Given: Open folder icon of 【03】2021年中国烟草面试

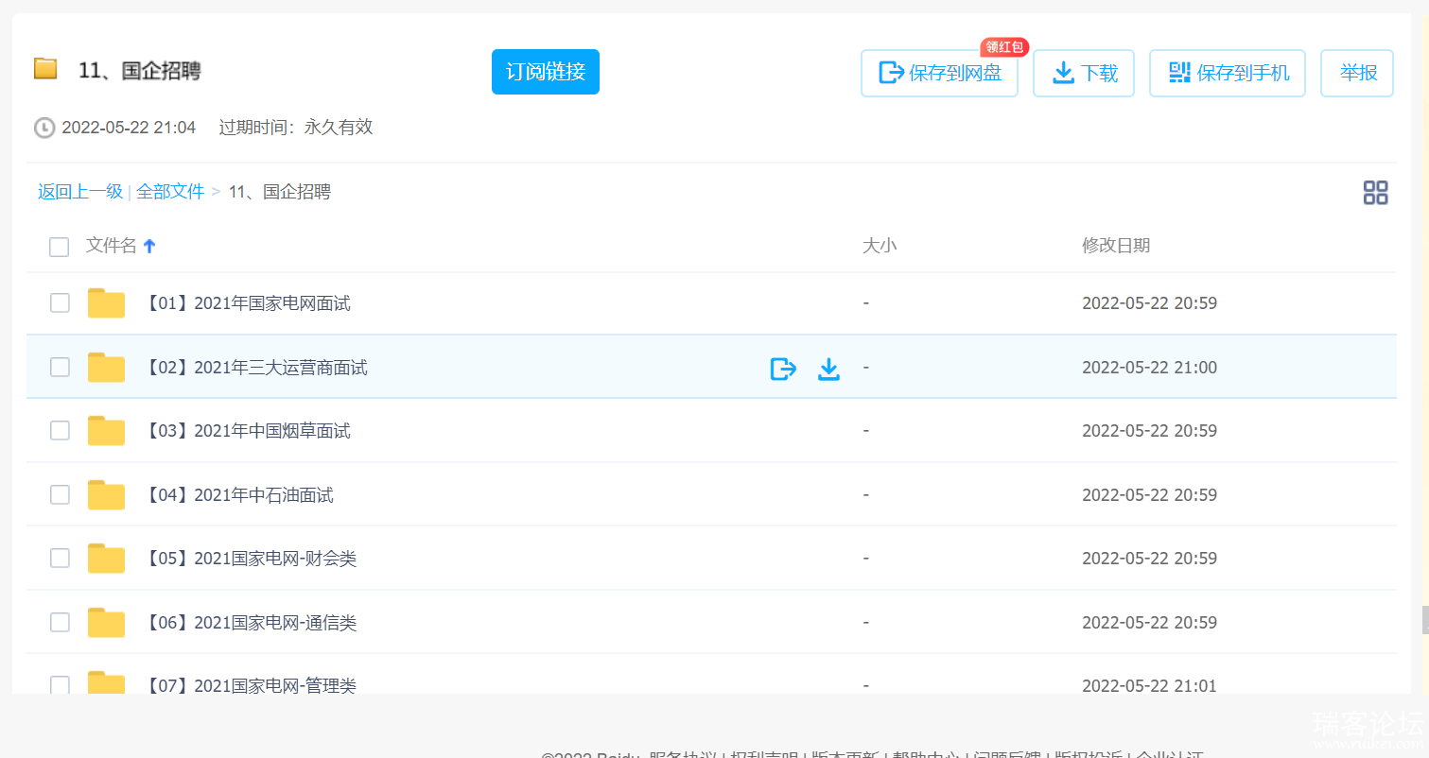Looking at the screenshot, I should pos(106,431).
